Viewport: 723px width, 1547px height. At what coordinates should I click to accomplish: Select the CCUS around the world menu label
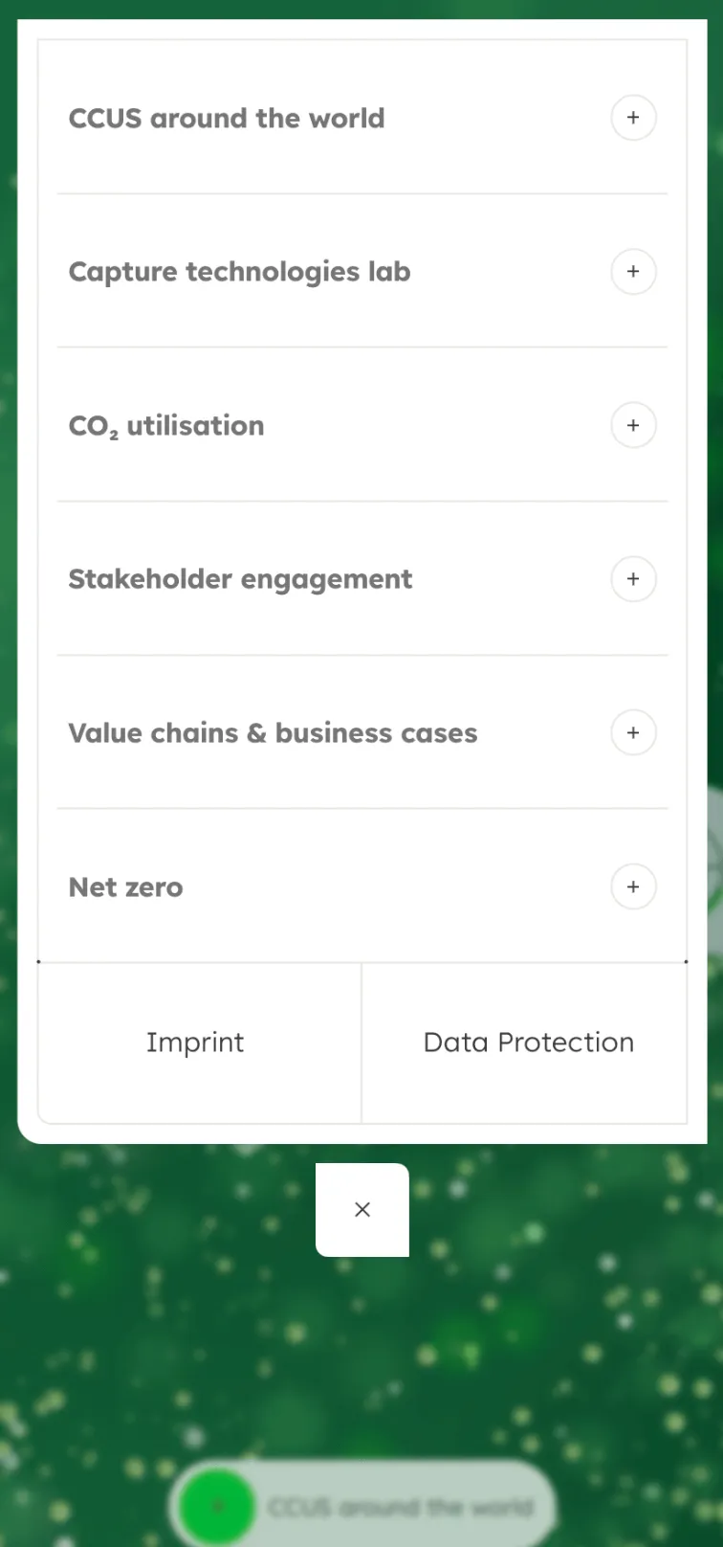pos(227,119)
